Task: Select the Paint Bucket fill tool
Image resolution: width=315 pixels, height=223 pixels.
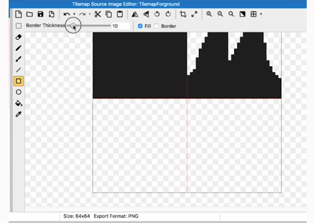Action: (19, 103)
